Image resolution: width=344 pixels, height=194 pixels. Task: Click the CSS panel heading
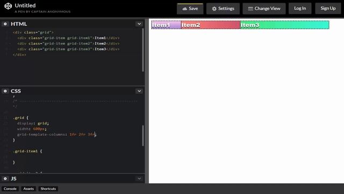pyautogui.click(x=16, y=91)
